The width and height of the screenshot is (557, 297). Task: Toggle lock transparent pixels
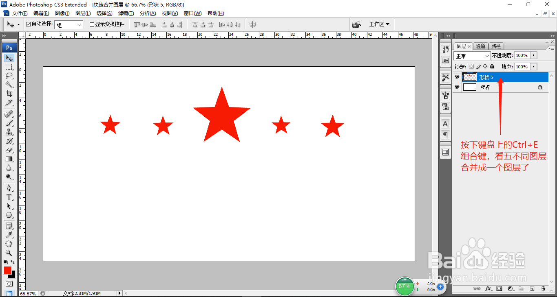(471, 66)
